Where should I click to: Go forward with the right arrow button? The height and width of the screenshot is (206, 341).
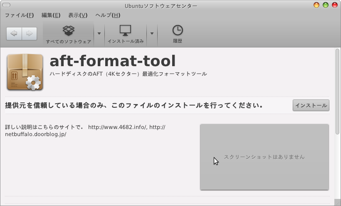(x=29, y=33)
